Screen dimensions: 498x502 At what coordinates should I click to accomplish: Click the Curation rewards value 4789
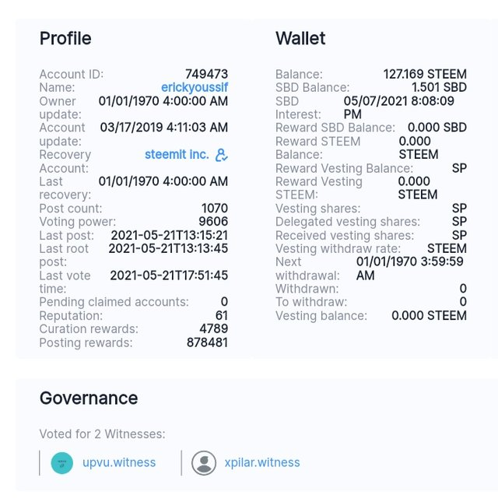pos(213,329)
